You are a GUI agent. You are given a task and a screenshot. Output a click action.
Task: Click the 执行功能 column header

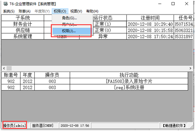(x=129, y=75)
